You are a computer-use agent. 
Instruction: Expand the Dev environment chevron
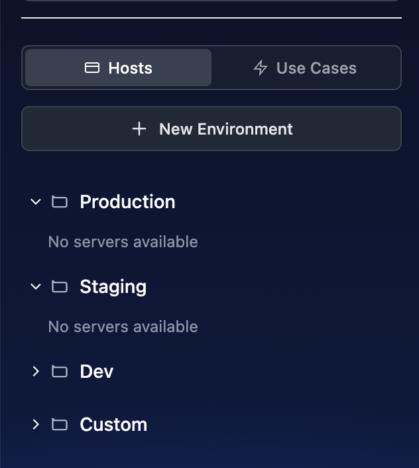coord(36,371)
